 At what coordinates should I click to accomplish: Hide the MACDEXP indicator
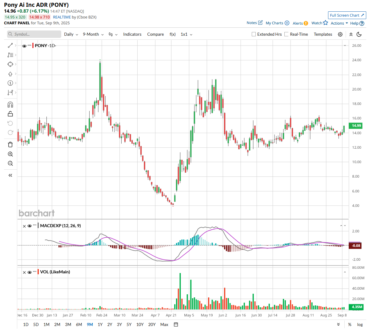tap(30, 226)
